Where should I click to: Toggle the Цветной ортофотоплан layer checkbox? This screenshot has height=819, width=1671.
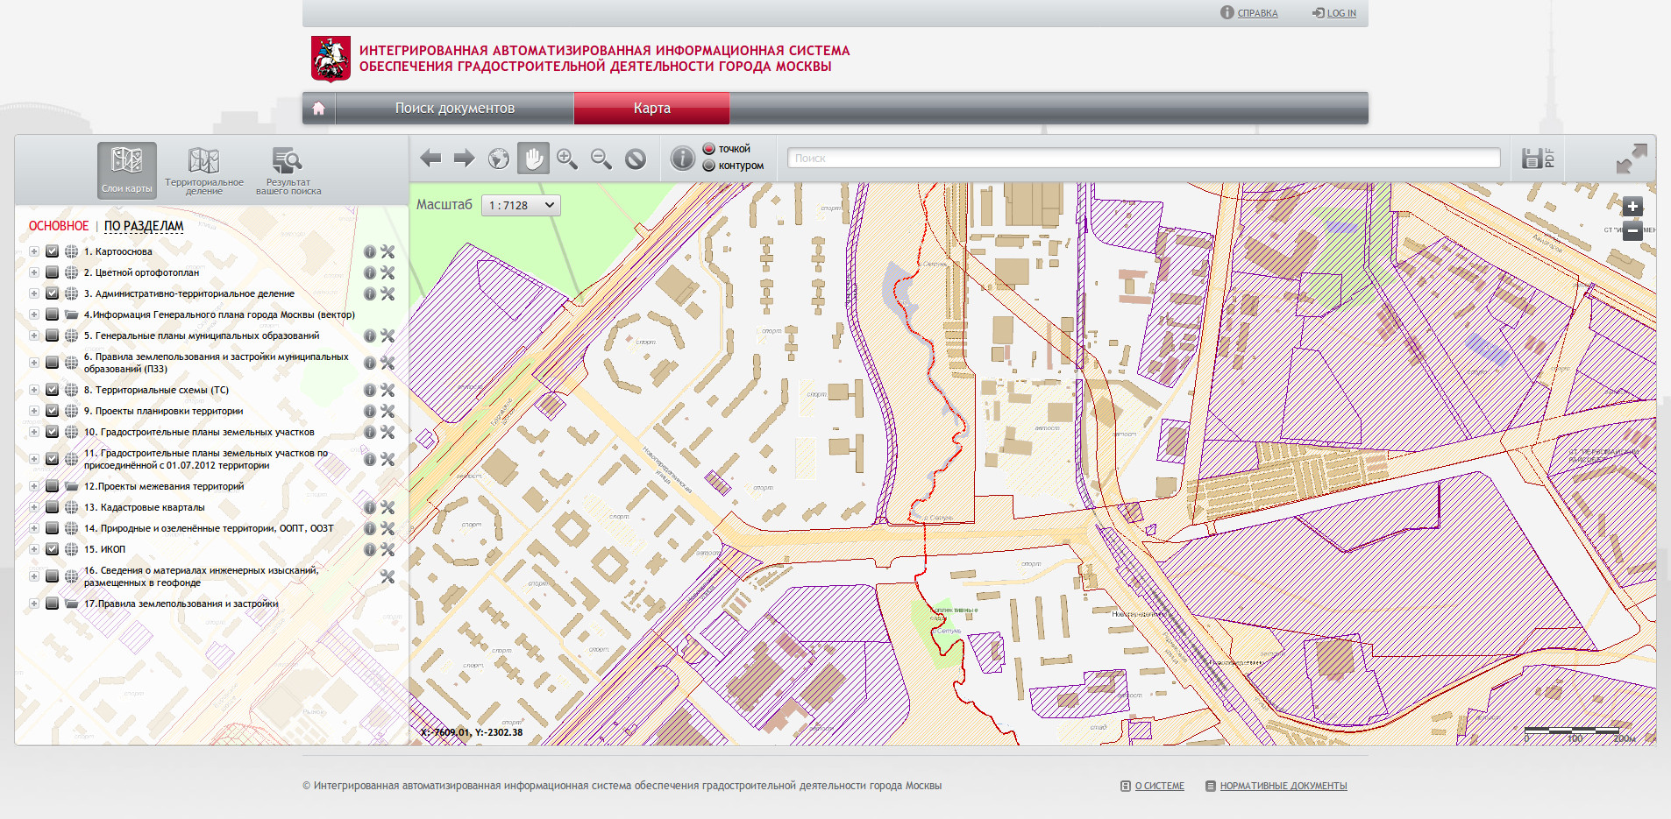pyautogui.click(x=53, y=273)
